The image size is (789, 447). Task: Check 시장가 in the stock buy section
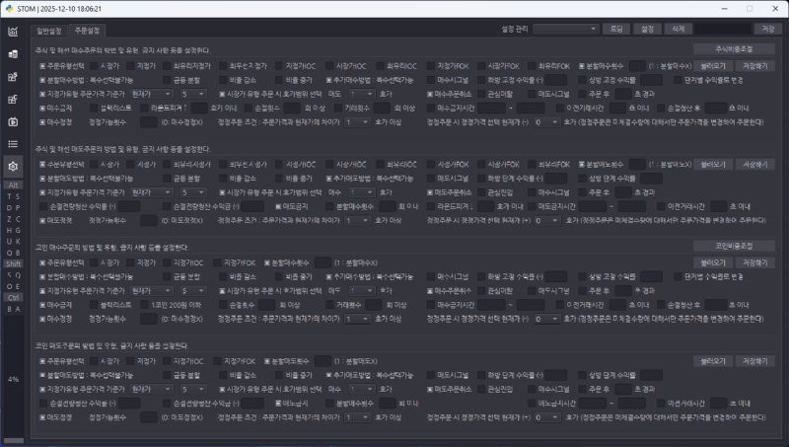tap(106, 66)
